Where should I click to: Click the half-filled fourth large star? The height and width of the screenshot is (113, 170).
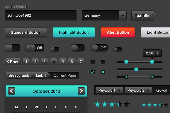(x=119, y=104)
